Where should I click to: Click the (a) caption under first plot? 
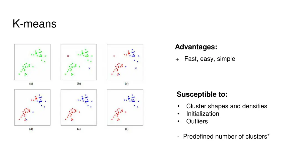[x=31, y=84]
